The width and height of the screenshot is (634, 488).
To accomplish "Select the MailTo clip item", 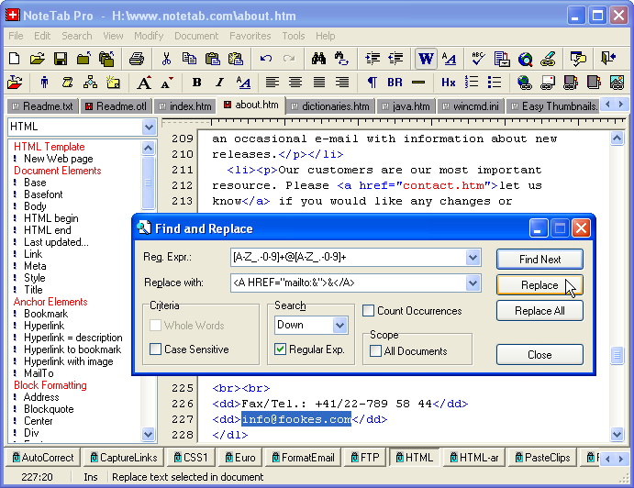I will coord(39,373).
